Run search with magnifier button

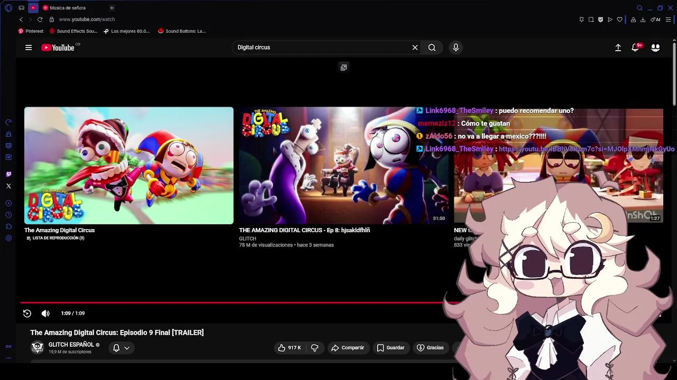coord(432,47)
